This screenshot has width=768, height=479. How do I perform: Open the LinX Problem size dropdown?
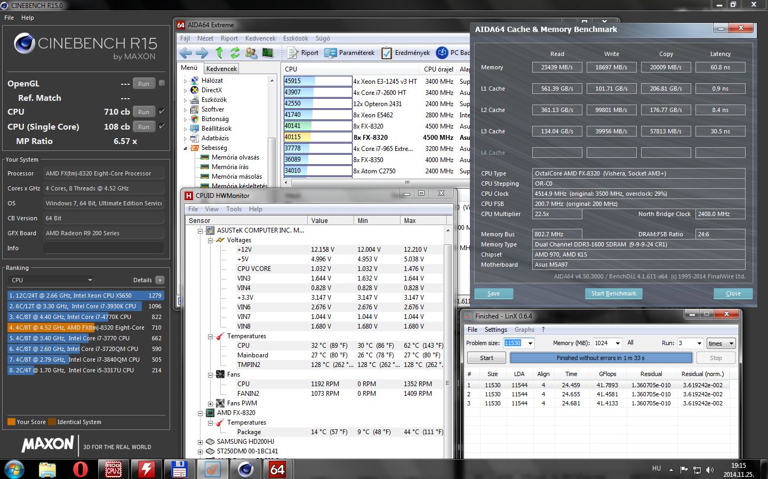tap(530, 343)
